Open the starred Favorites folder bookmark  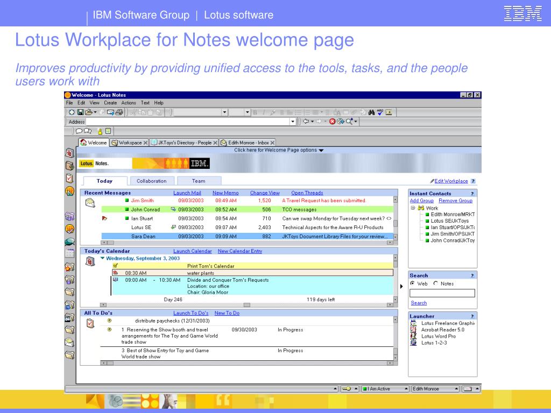coord(69,267)
